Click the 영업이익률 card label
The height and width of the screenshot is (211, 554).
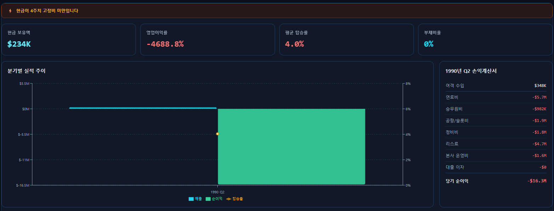click(157, 33)
